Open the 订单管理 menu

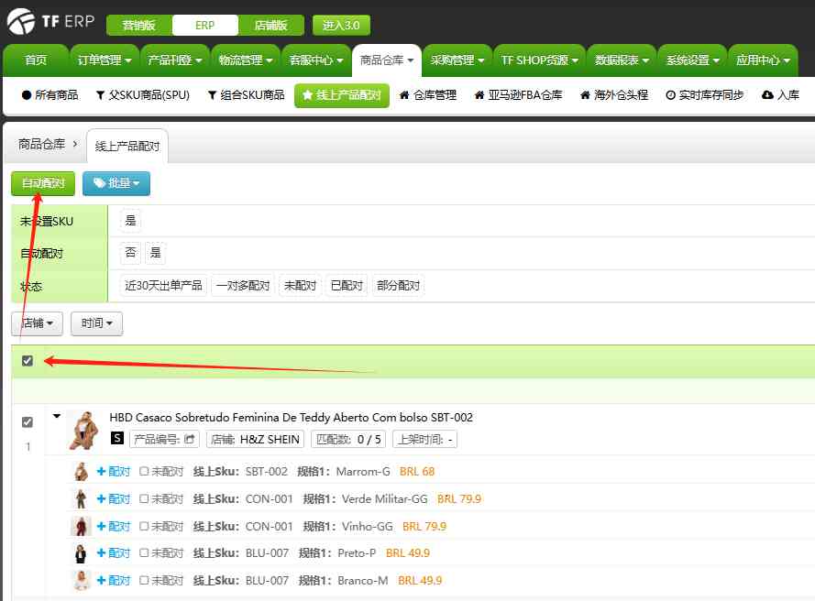(99, 60)
